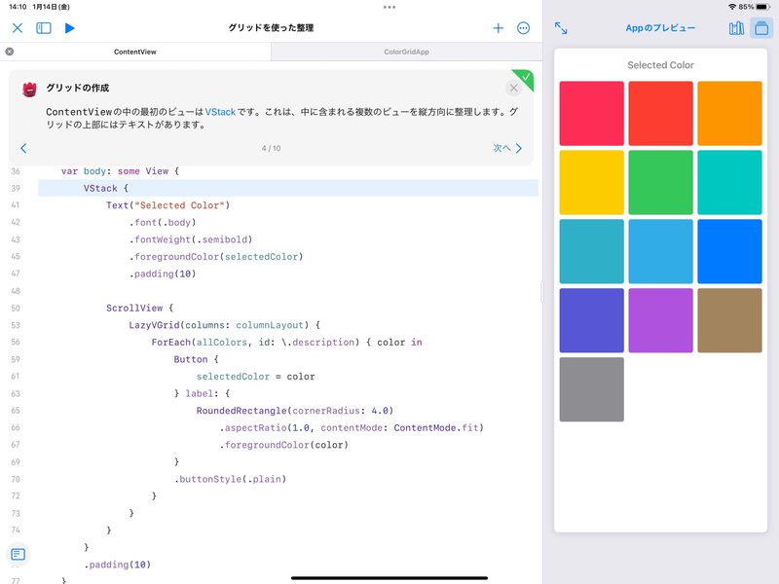This screenshot has width=779, height=584.
Task: Select the cyan color swatch
Action: tap(660, 251)
